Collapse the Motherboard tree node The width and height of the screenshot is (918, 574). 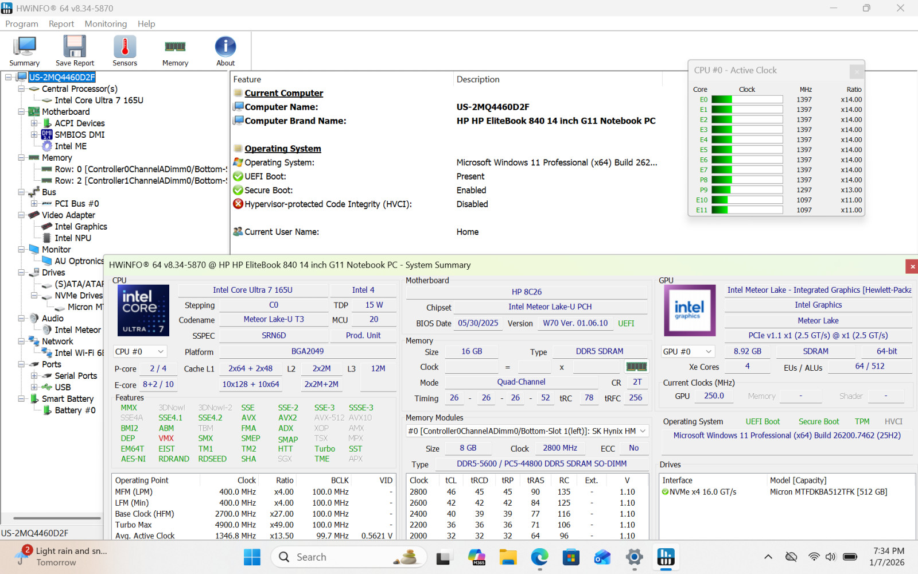coord(21,112)
